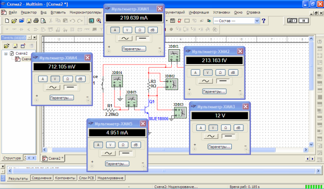Open the spreadsheet view toolbar icon
This screenshot has height=189, width=324.
tap(173, 20)
